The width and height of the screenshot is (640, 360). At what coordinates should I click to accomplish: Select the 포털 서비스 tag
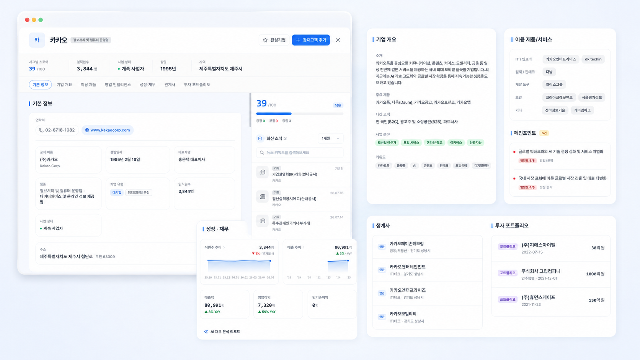click(x=411, y=143)
